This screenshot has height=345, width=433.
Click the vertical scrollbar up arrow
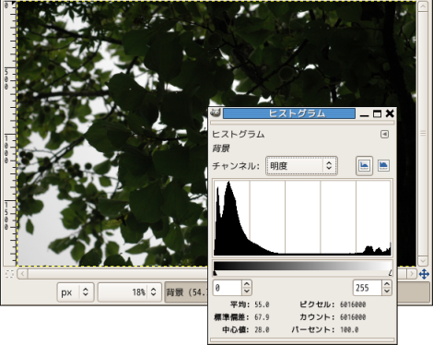point(423,6)
